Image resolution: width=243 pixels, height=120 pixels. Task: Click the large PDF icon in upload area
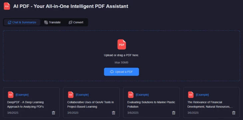pos(122,44)
